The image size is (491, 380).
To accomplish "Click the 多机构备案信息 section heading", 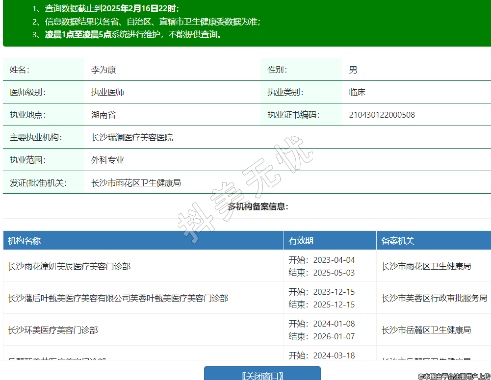I will click(x=258, y=206).
